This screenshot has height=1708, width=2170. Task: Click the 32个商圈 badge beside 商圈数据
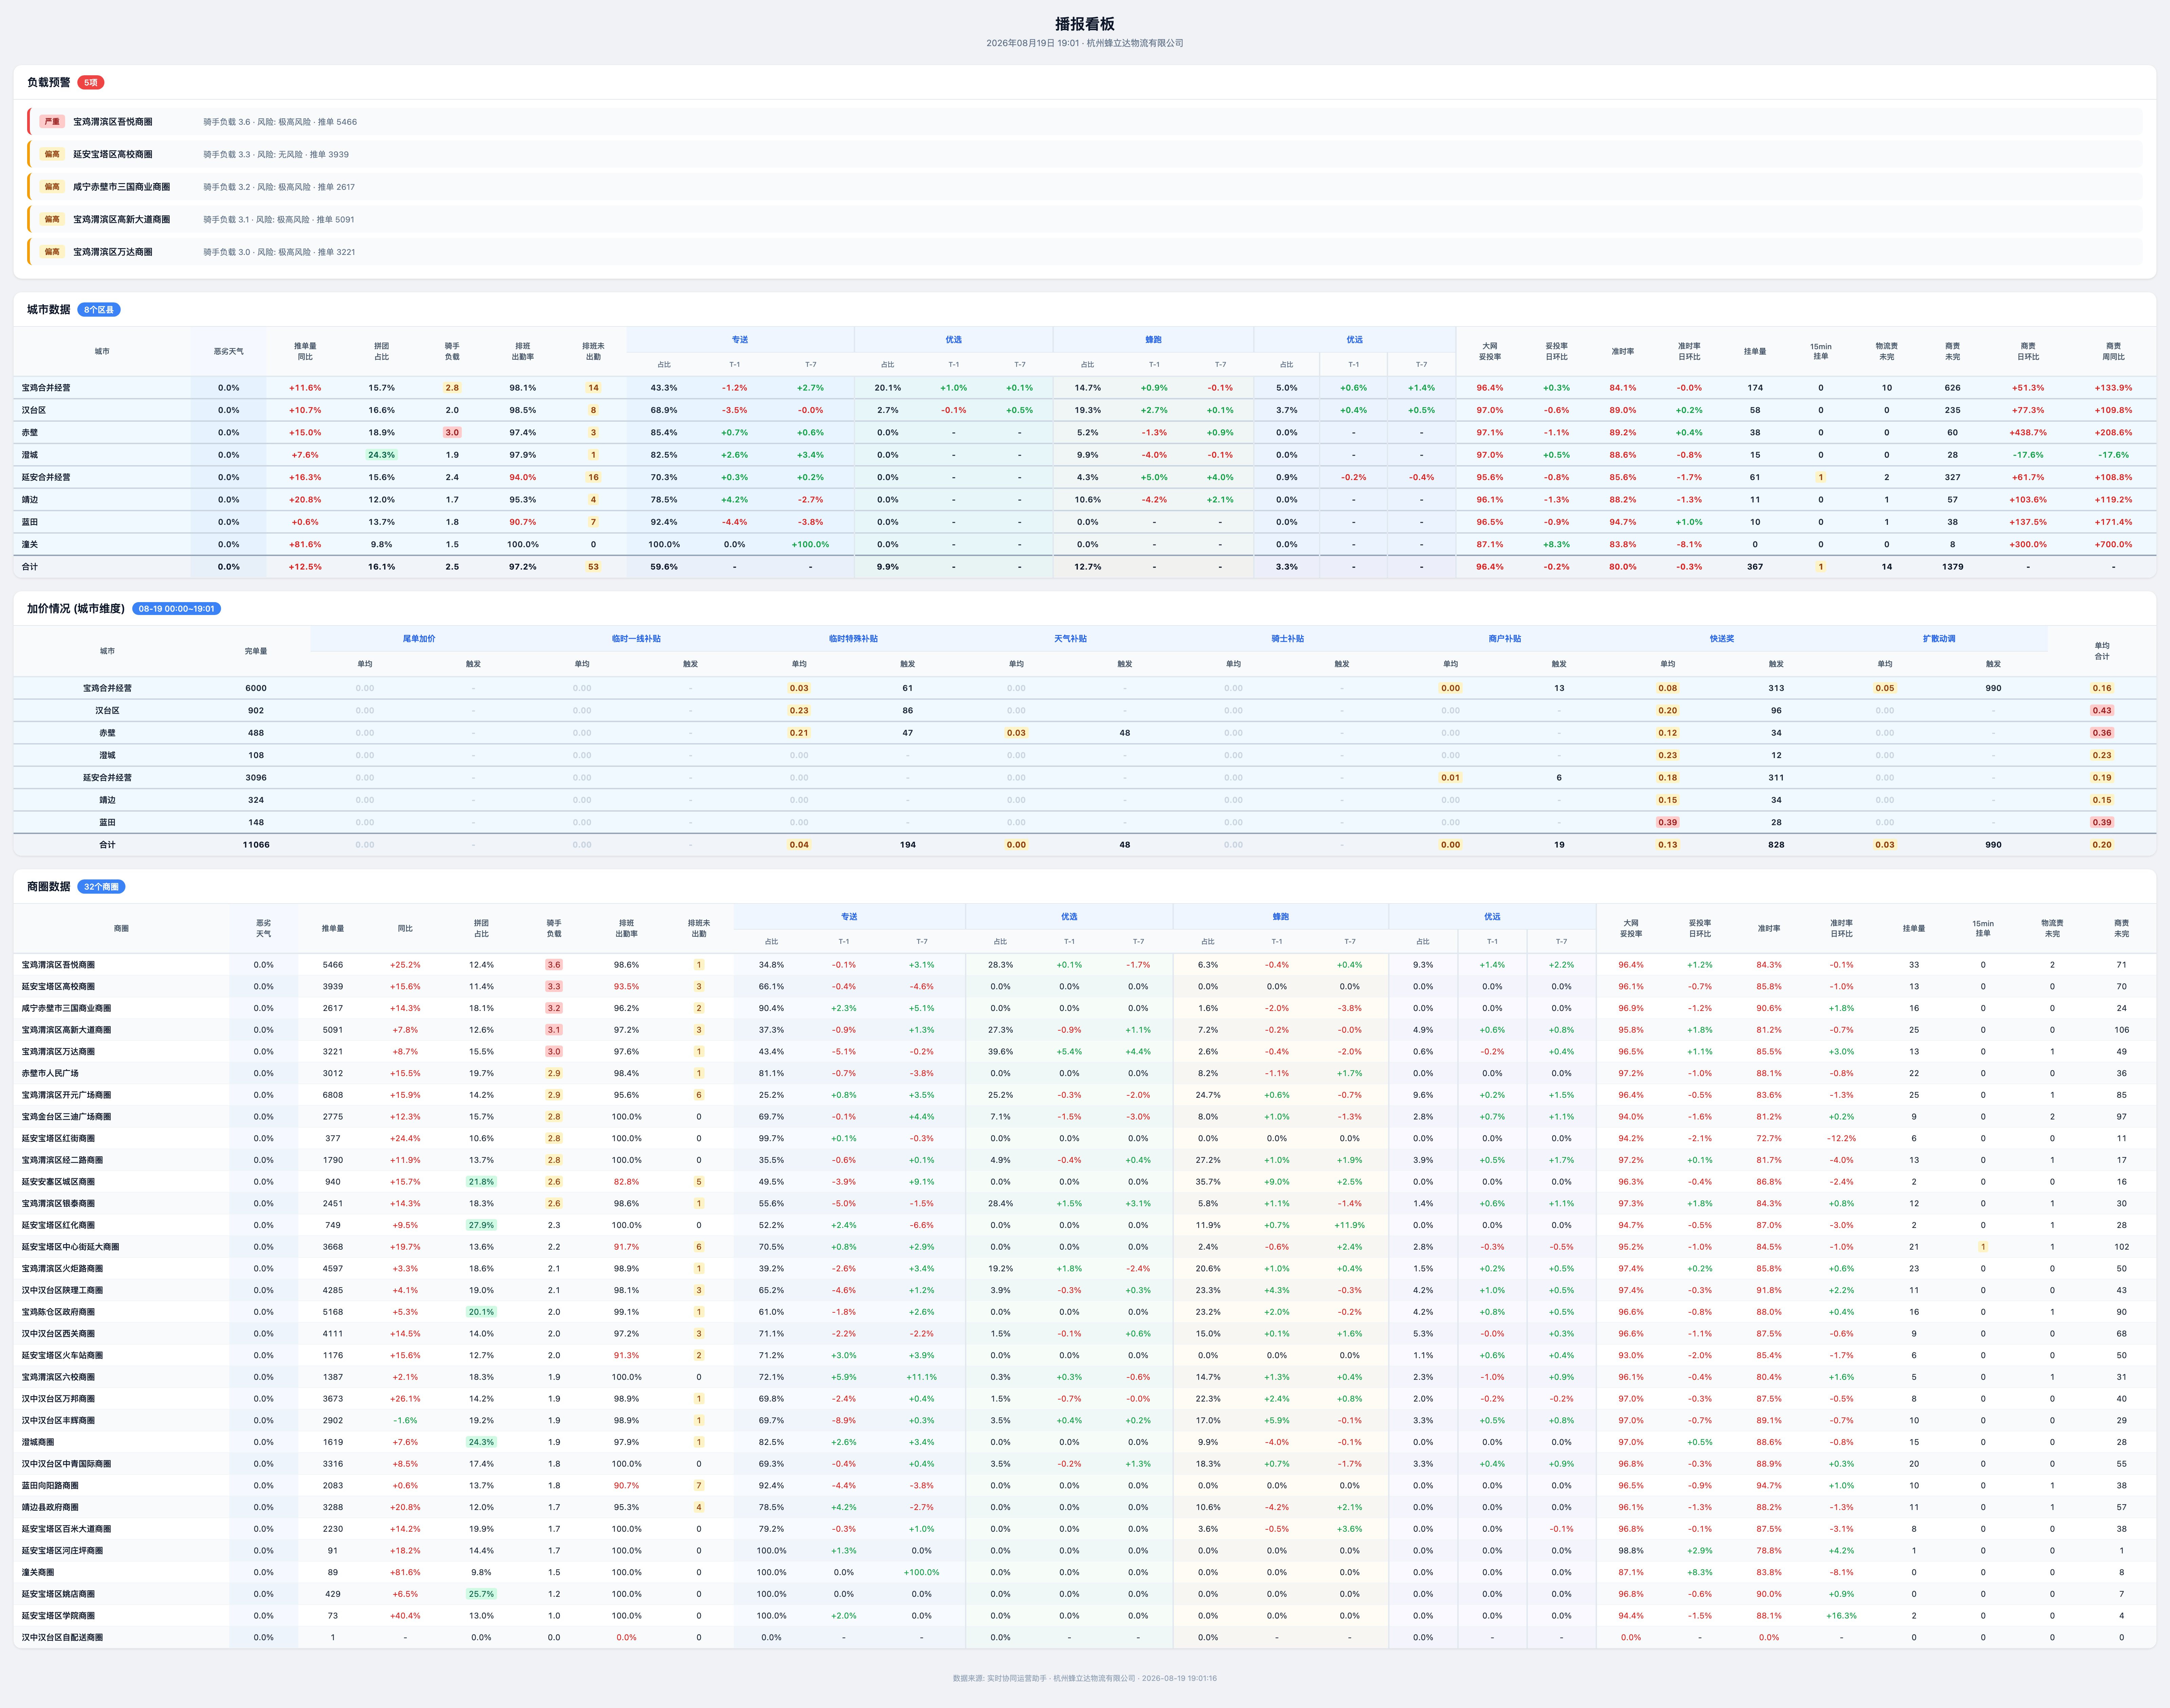[101, 887]
